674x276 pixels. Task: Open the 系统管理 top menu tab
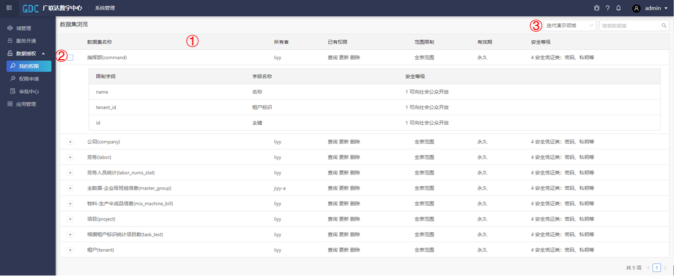click(x=105, y=8)
